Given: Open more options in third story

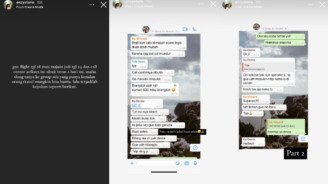Looking at the screenshot, I should point(311,5).
